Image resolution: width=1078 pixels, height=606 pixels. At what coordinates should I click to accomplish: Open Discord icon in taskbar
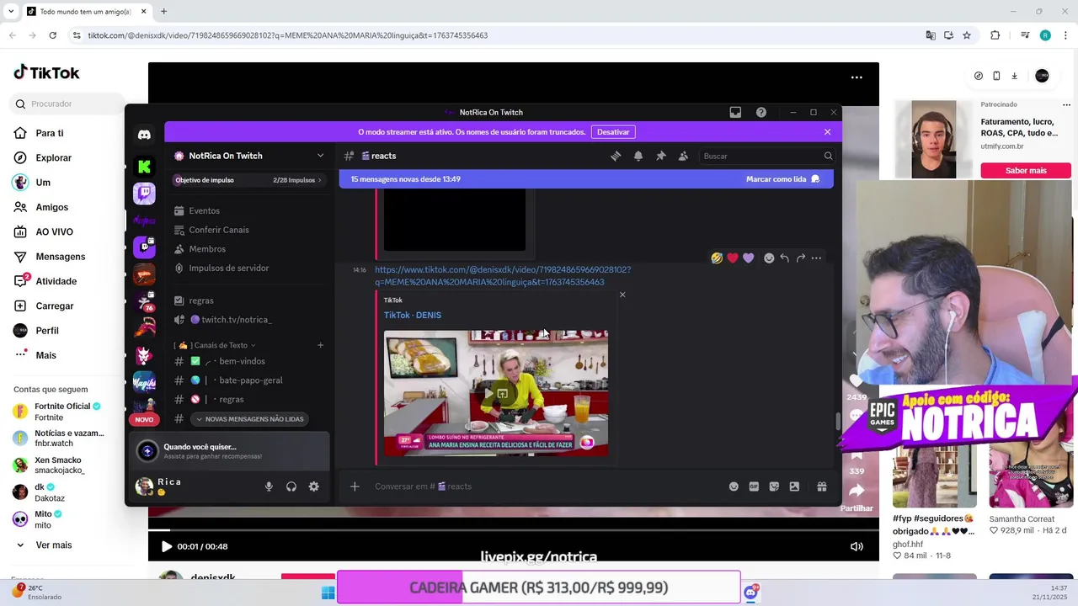(x=750, y=593)
